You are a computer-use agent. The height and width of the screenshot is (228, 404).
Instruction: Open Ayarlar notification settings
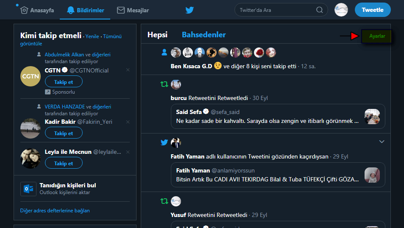(377, 36)
